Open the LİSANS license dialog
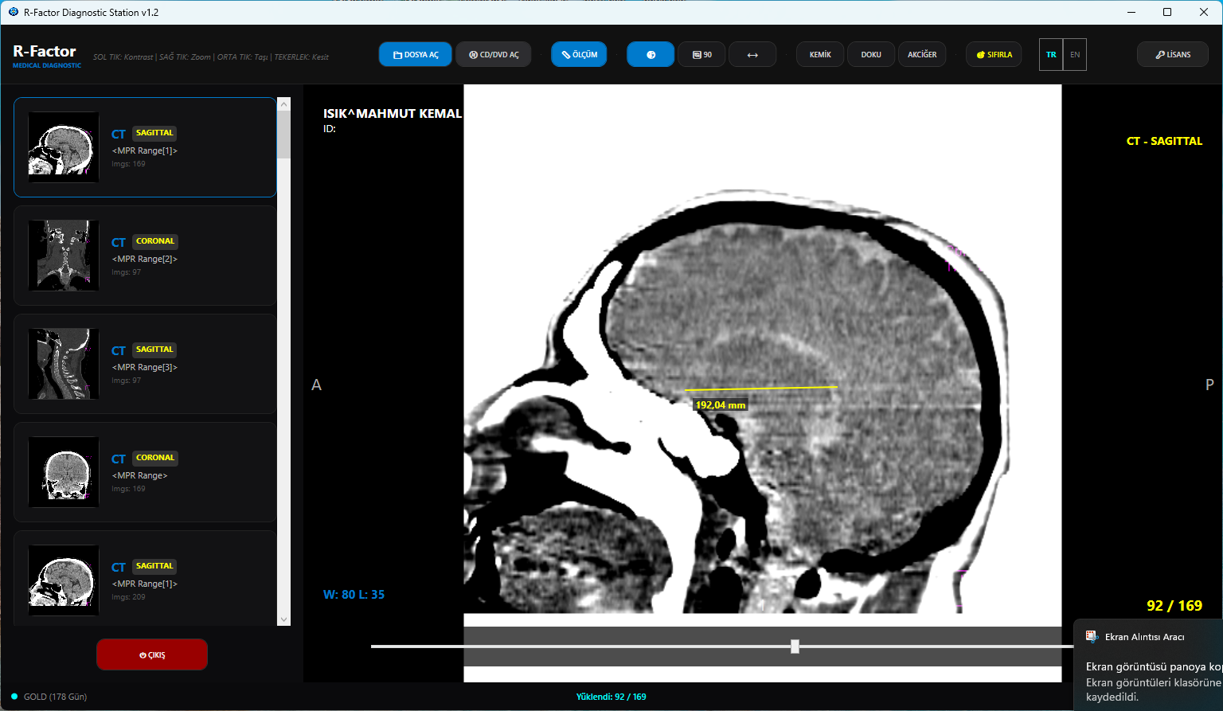1223x711 pixels. (x=1173, y=55)
